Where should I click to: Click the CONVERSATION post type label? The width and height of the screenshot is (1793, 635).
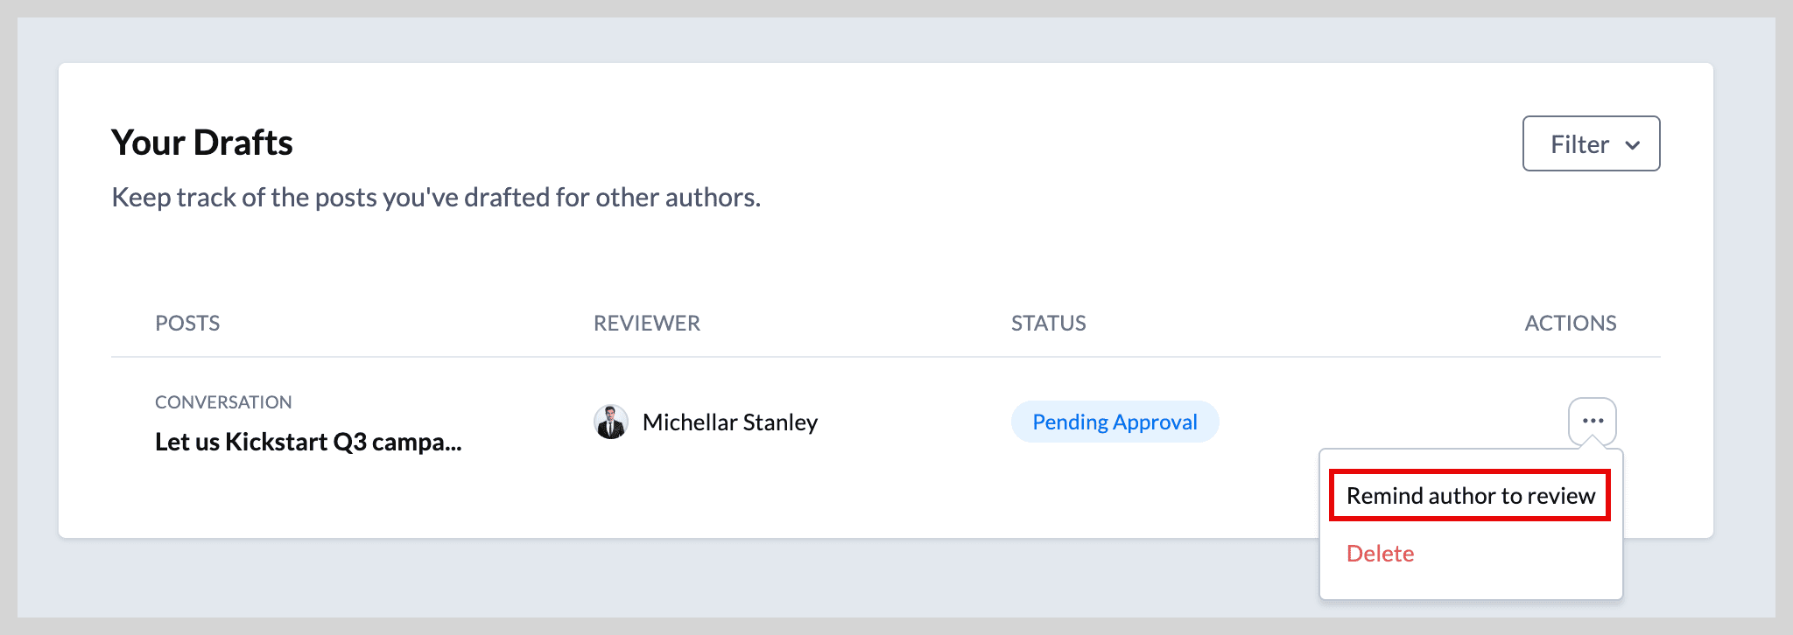click(223, 402)
